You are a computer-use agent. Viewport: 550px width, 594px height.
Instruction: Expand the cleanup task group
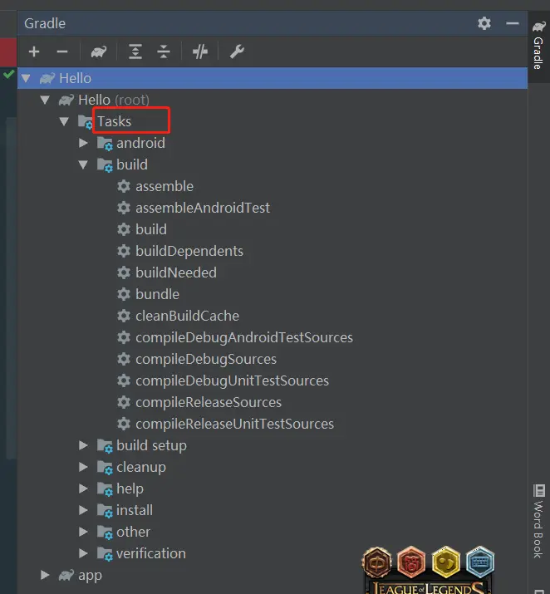[x=83, y=467]
